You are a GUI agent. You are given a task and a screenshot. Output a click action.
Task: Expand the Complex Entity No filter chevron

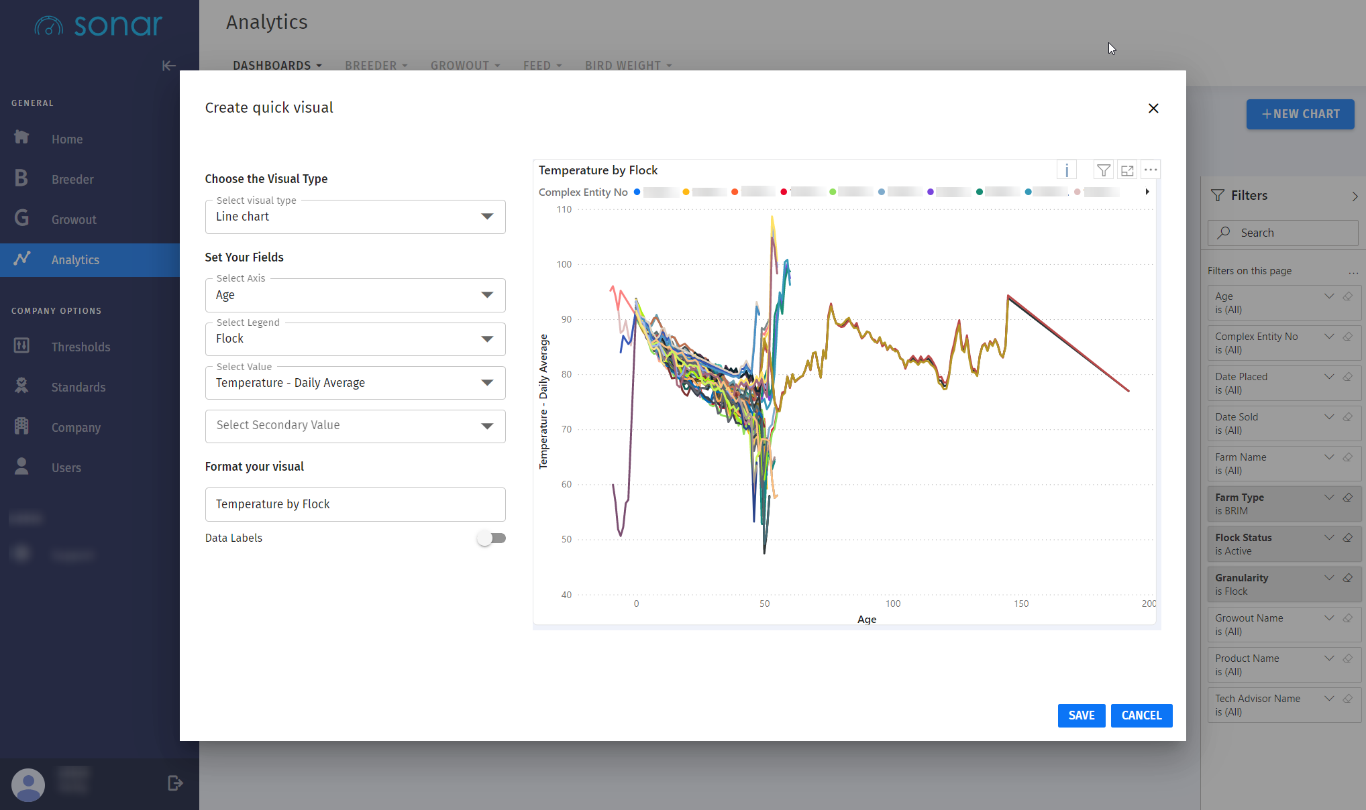[x=1329, y=336]
